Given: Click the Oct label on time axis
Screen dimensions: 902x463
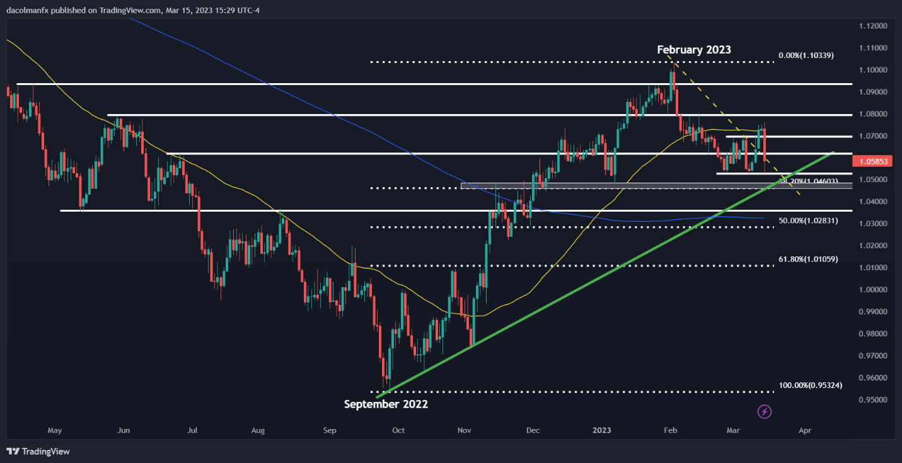Looking at the screenshot, I should coord(398,431).
